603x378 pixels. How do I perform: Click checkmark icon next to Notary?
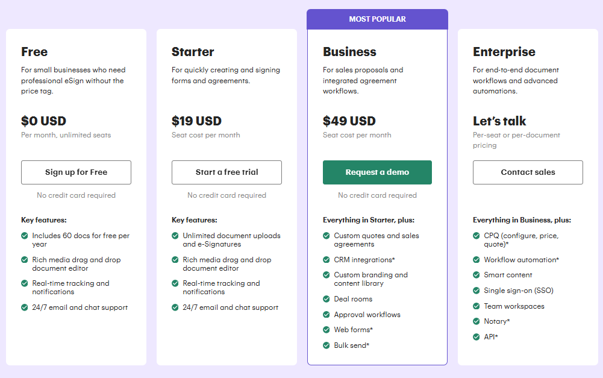476,321
